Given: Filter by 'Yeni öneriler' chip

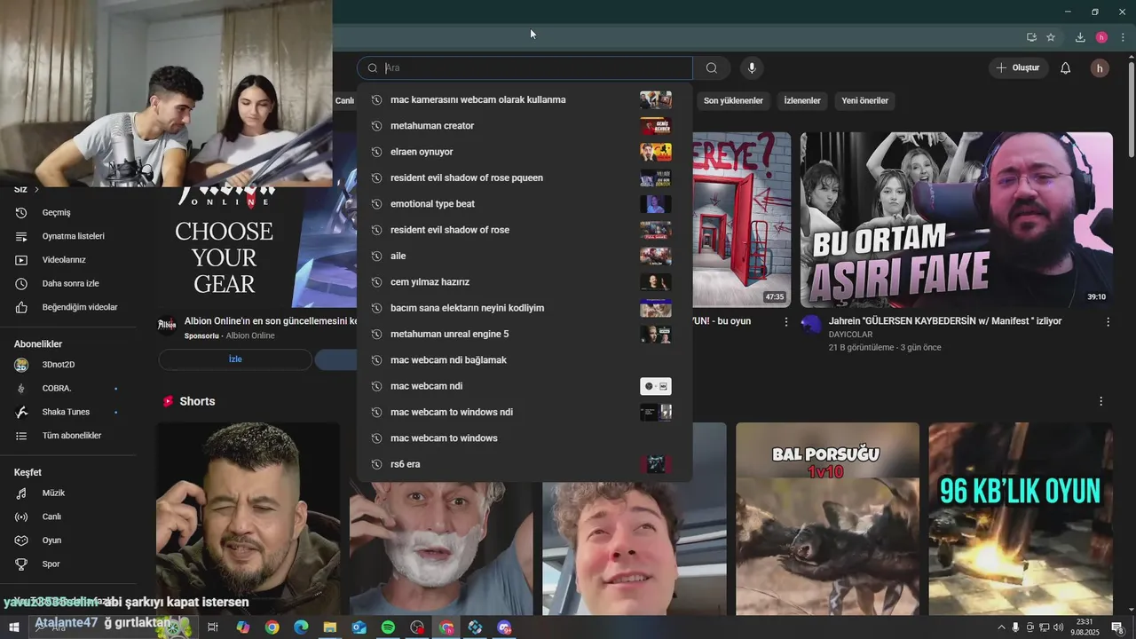Looking at the screenshot, I should click(x=864, y=101).
